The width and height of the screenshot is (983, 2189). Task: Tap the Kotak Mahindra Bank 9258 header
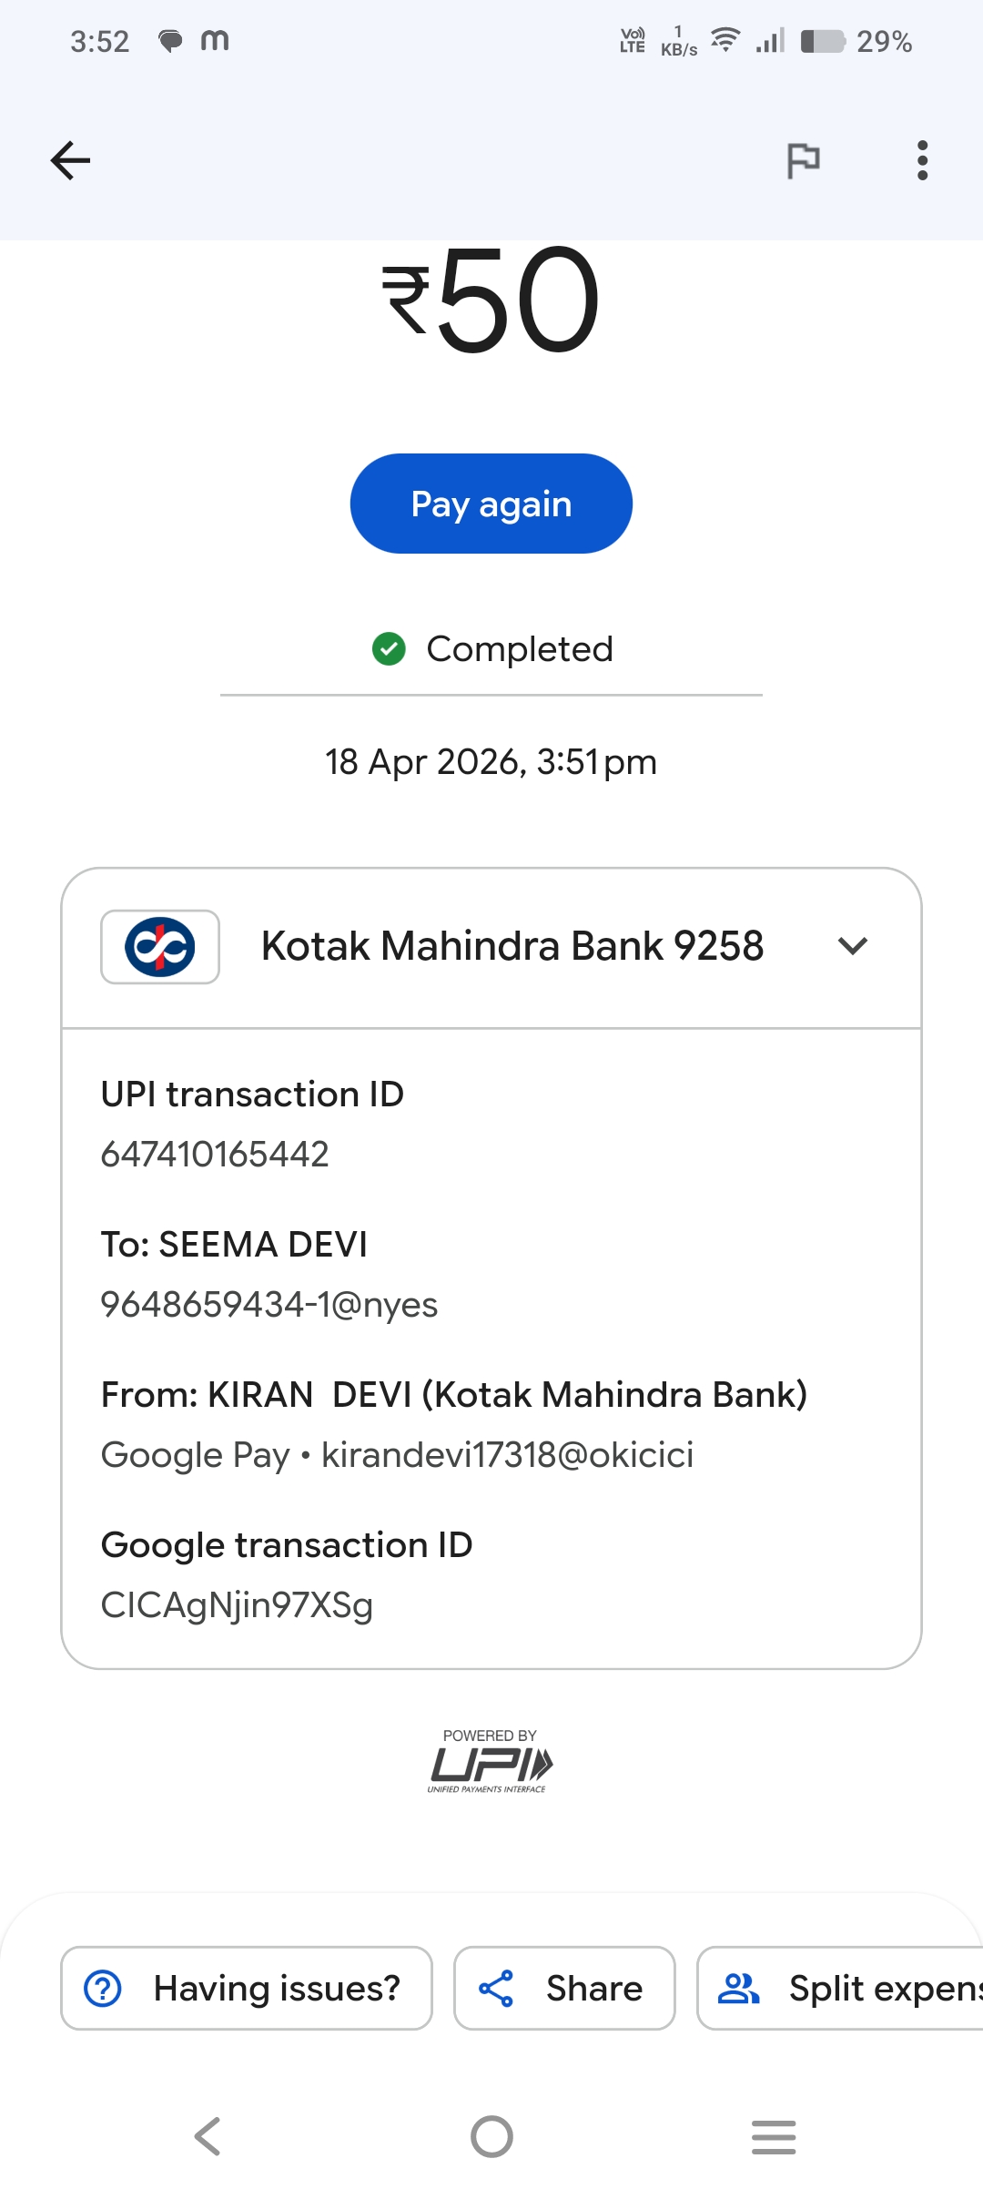pyautogui.click(x=512, y=947)
